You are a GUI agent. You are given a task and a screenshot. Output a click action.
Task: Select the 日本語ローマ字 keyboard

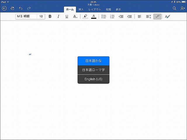pyautogui.click(x=93, y=70)
